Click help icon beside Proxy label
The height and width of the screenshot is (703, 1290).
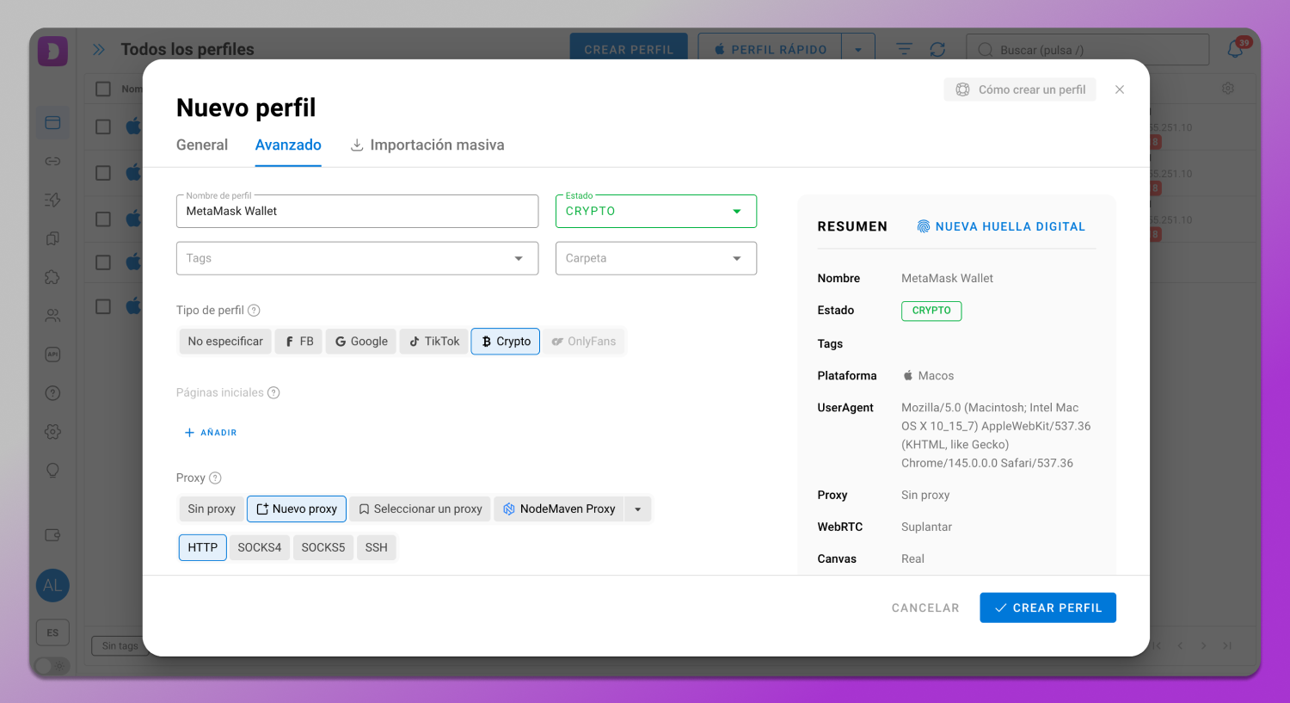tap(215, 478)
